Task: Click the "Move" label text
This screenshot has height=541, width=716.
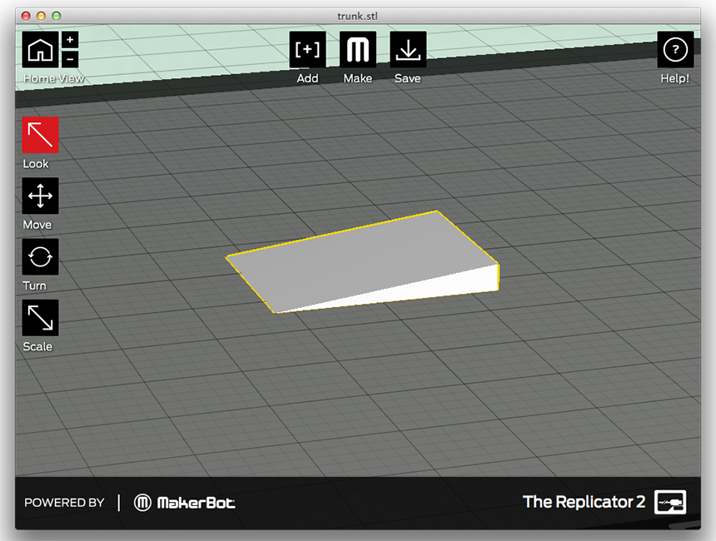Action: click(37, 225)
